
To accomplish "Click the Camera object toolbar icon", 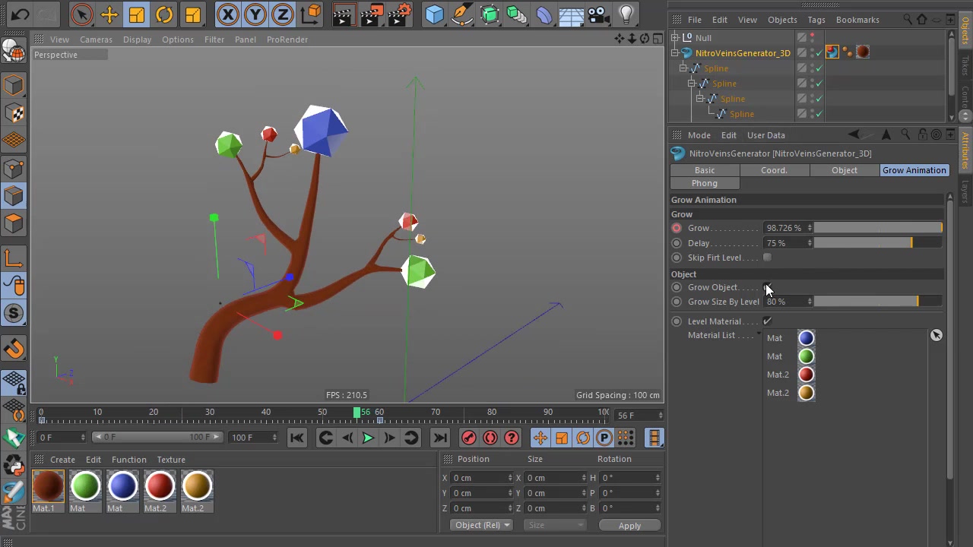I will (x=597, y=14).
